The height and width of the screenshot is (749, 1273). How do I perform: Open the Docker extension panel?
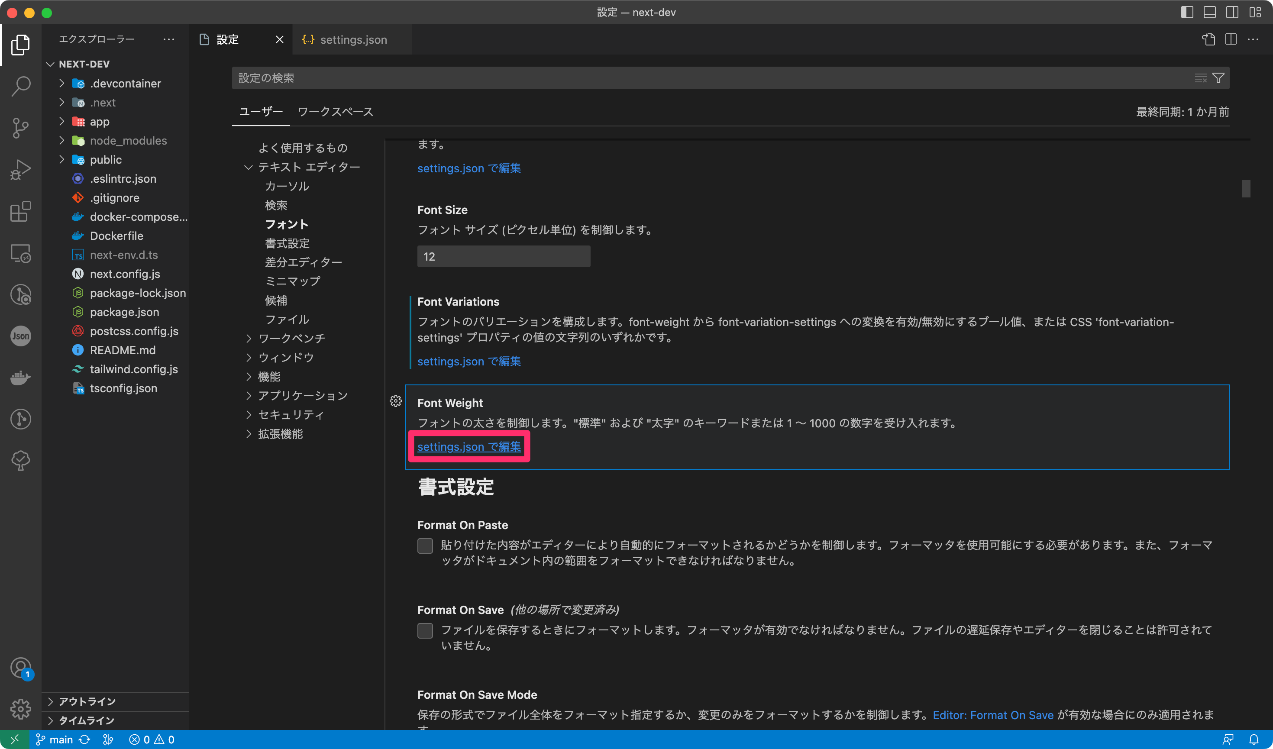pyautogui.click(x=21, y=378)
